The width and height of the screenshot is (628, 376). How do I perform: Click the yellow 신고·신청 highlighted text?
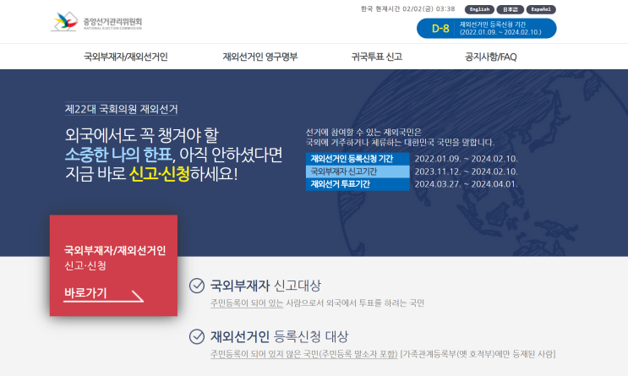pos(160,174)
